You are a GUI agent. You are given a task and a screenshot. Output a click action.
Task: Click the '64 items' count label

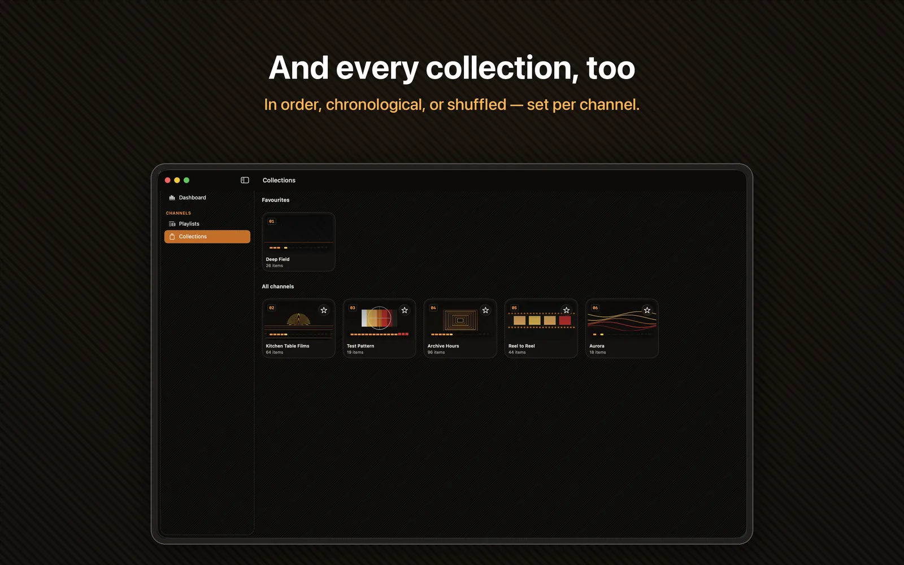coord(275,352)
